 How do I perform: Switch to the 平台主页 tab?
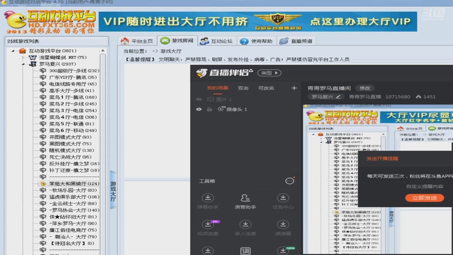(137, 41)
